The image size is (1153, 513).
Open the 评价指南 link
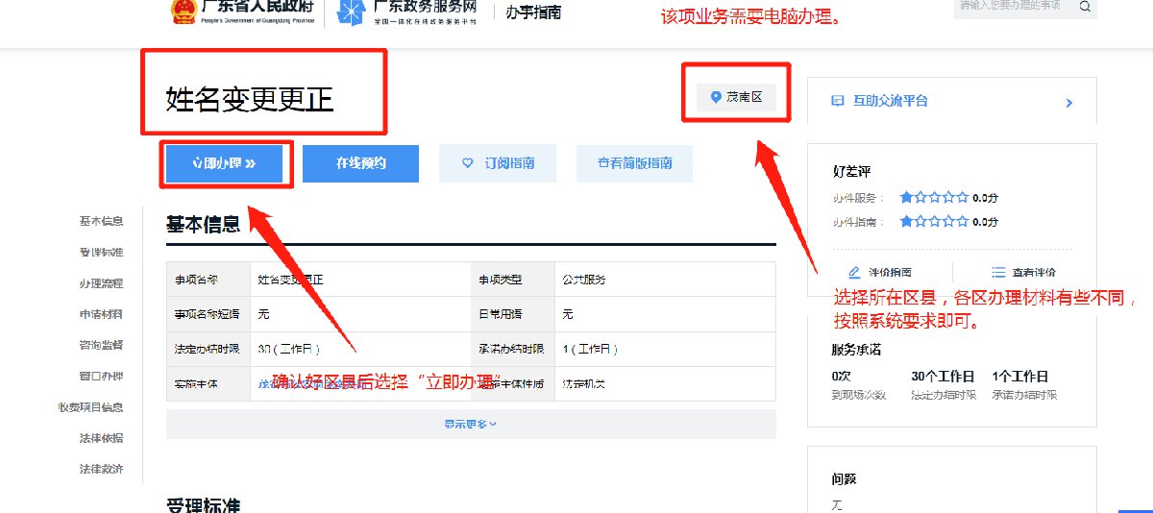pos(879,272)
